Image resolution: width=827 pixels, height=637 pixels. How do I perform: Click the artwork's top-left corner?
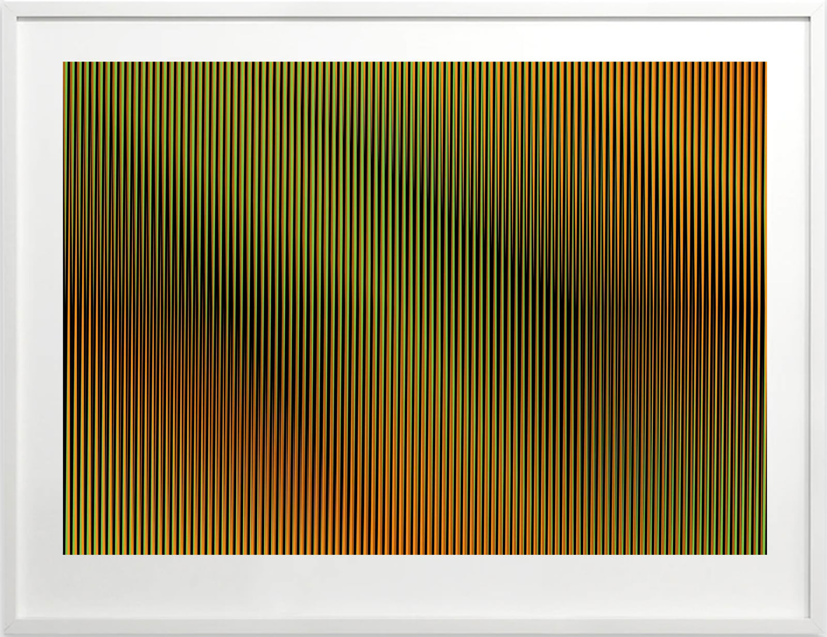[x=65, y=64]
